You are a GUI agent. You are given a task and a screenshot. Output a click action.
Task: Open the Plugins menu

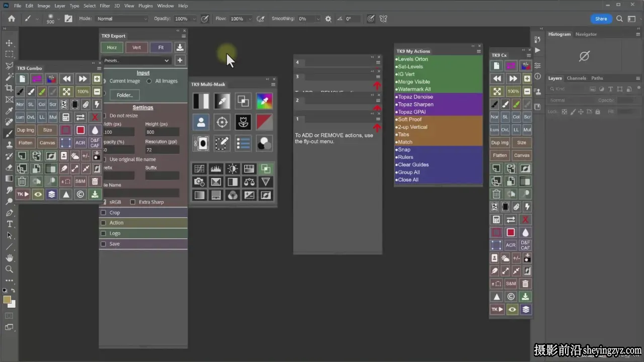click(145, 6)
